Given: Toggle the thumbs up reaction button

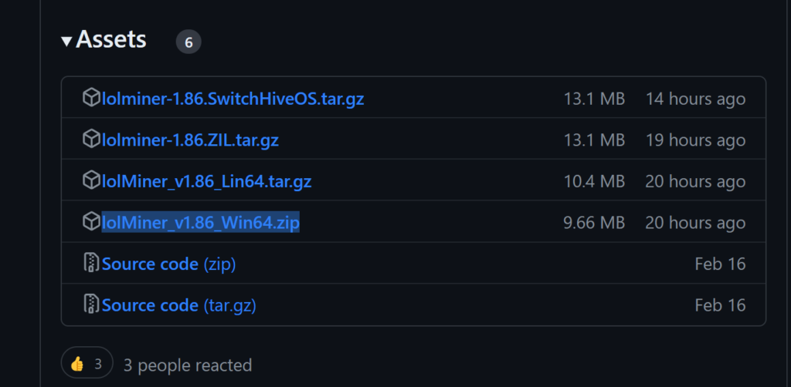Looking at the screenshot, I should (87, 364).
